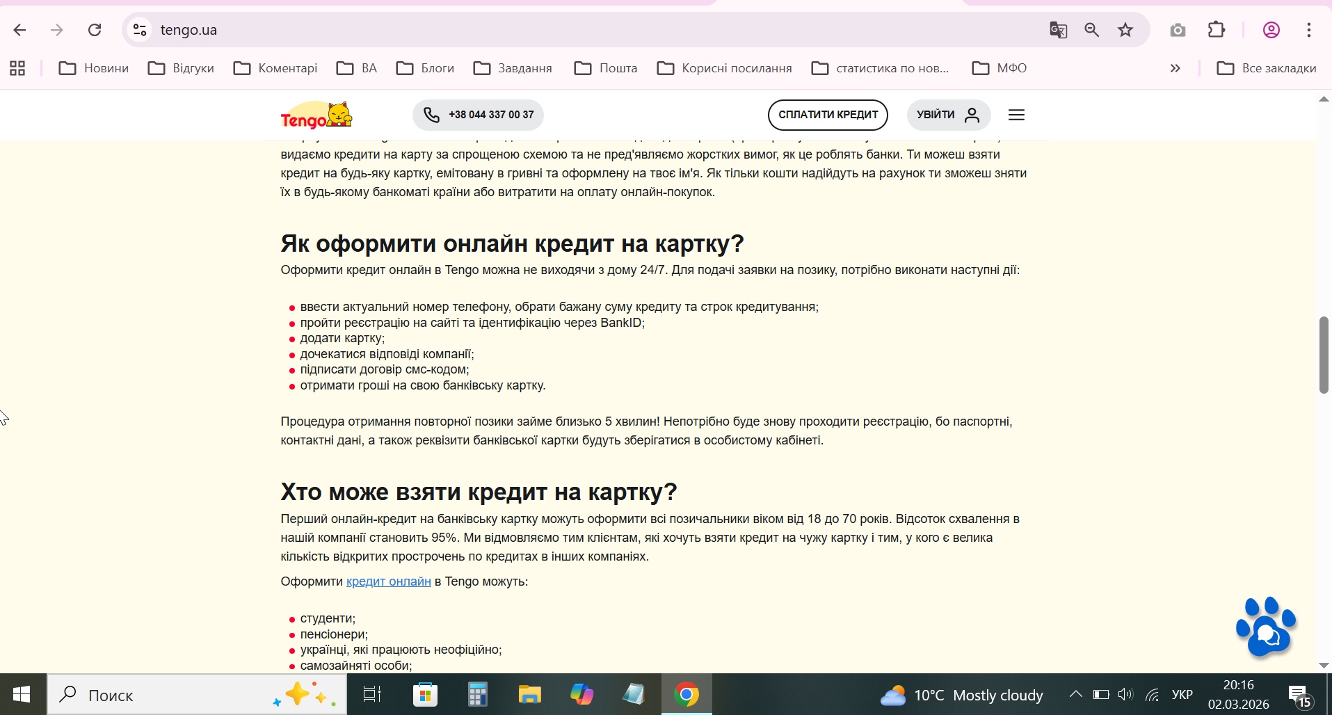Open the МФО bookmarks folder
1332x715 pixels.
pyautogui.click(x=1000, y=68)
